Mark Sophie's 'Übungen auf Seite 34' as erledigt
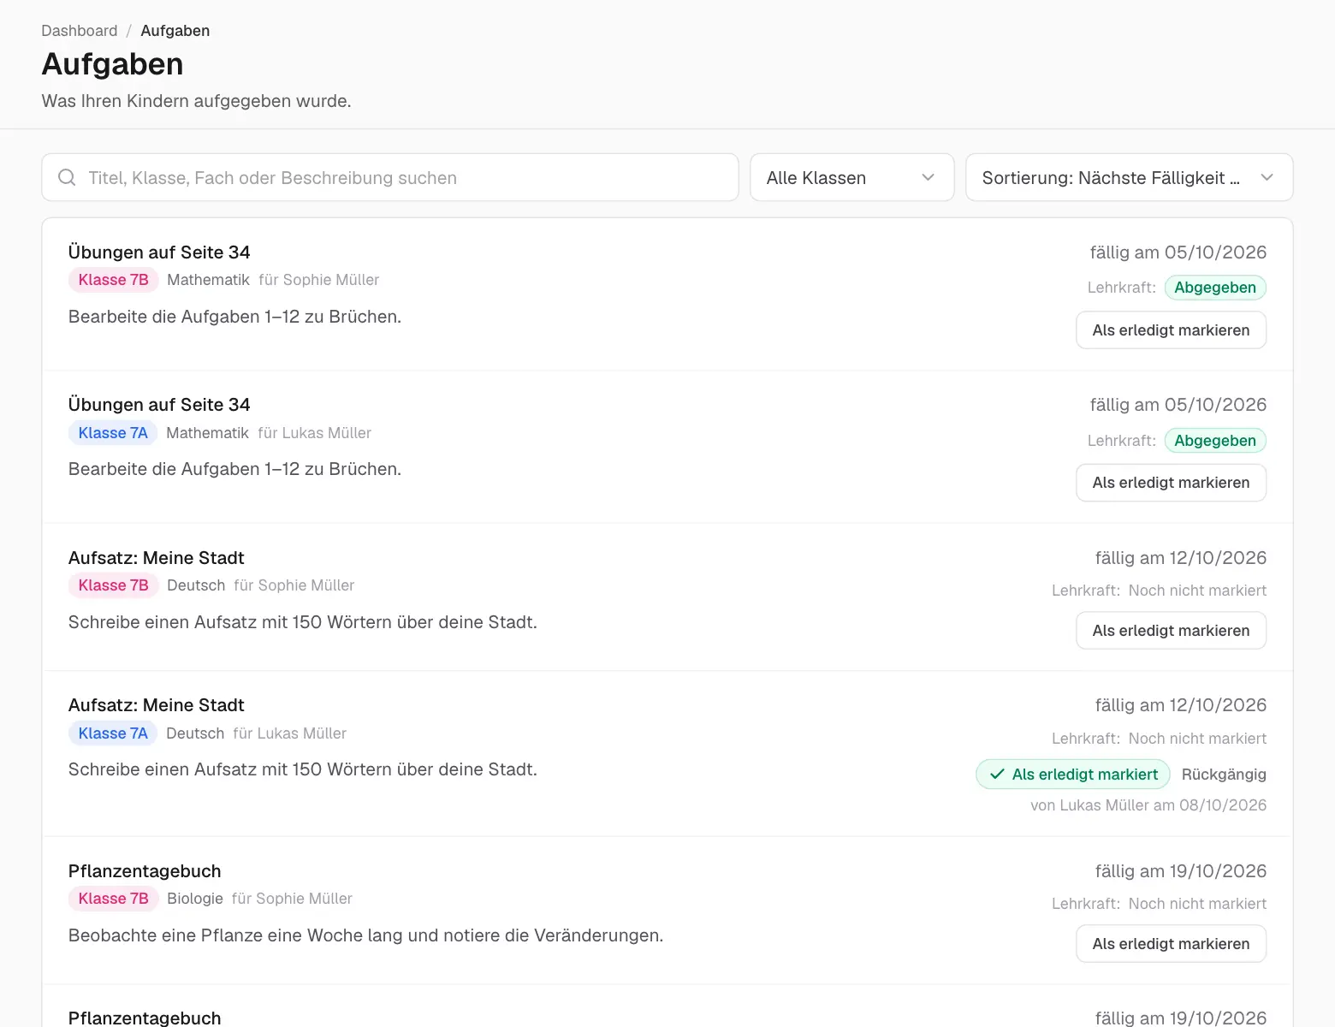 pyautogui.click(x=1171, y=330)
